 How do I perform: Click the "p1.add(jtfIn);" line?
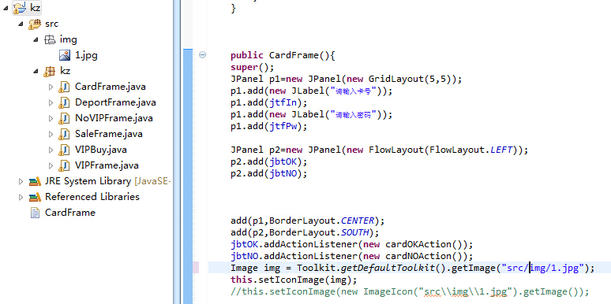click(269, 102)
